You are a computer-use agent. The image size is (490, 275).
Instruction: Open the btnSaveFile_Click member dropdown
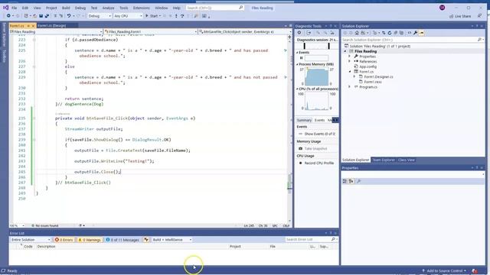coord(245,32)
